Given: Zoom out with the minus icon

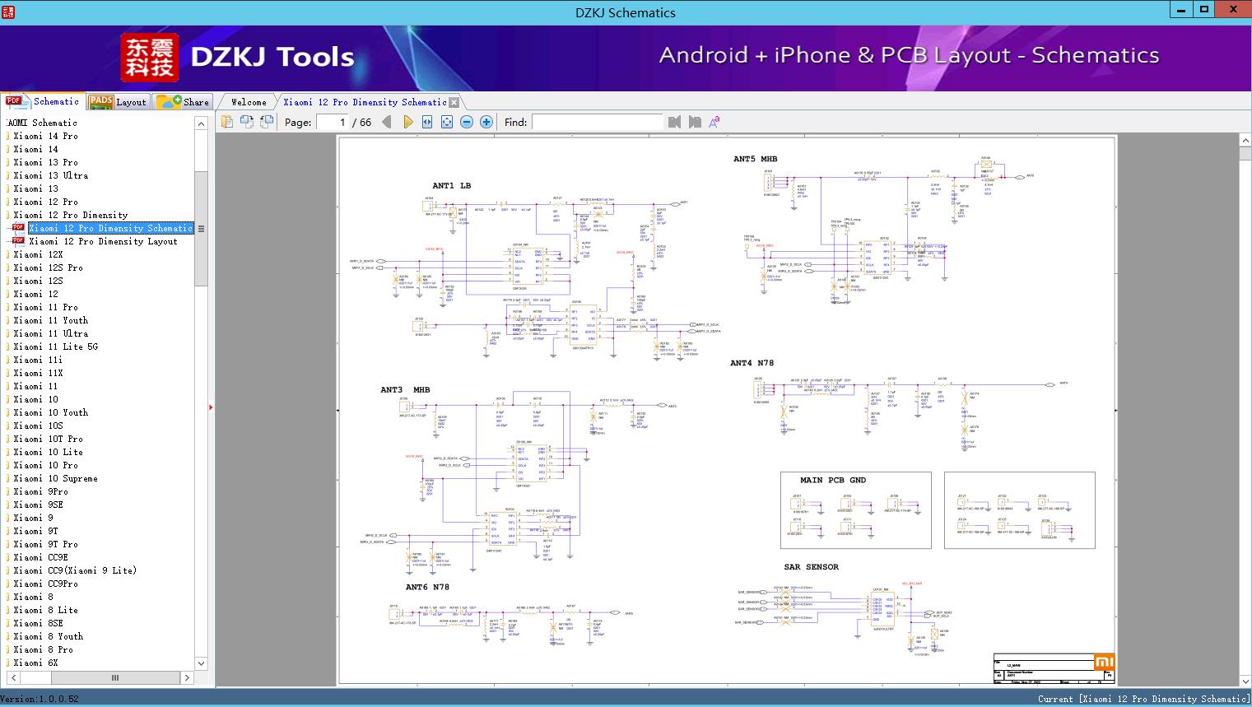Looking at the screenshot, I should pyautogui.click(x=467, y=122).
